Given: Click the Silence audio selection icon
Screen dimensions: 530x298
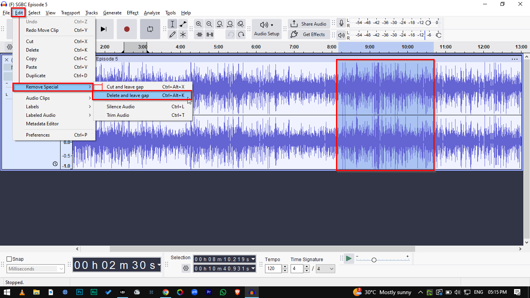Looking at the screenshot, I should pyautogui.click(x=210, y=35).
